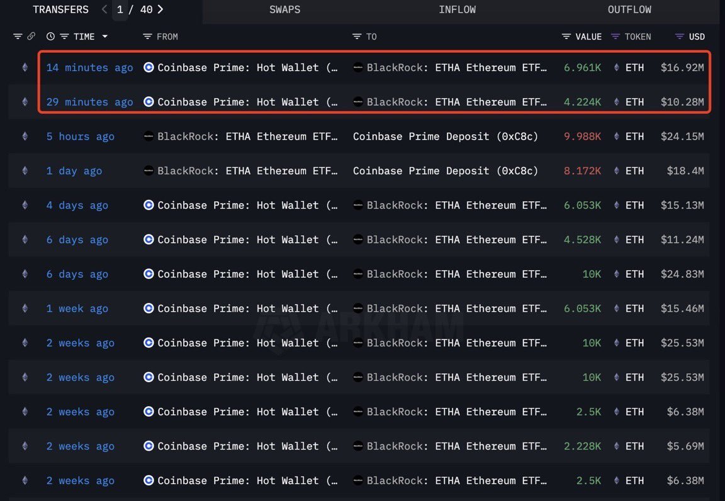Viewport: 725px width, 501px height.
Task: Select the 4.528K value cell
Action: (582, 239)
